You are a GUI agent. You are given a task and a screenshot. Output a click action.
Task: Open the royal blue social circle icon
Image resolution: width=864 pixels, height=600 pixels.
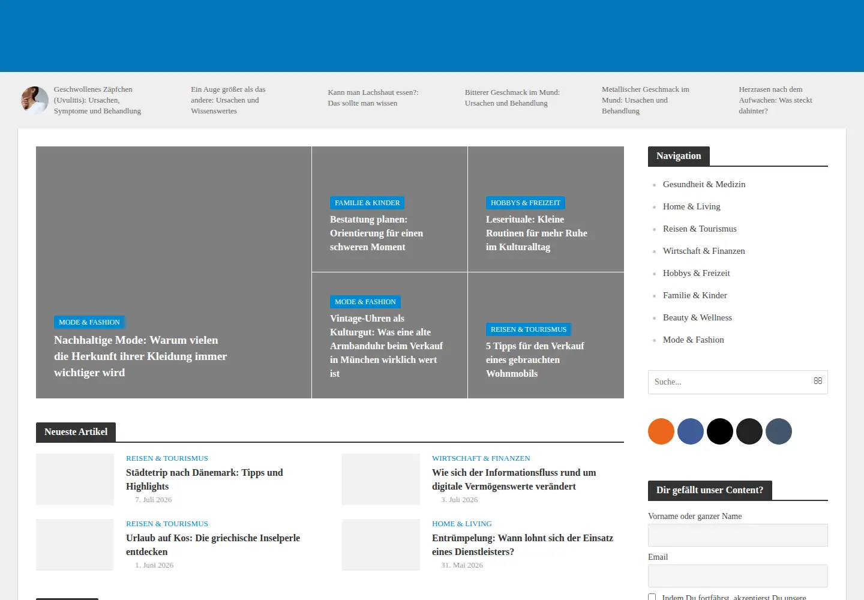[691, 431]
